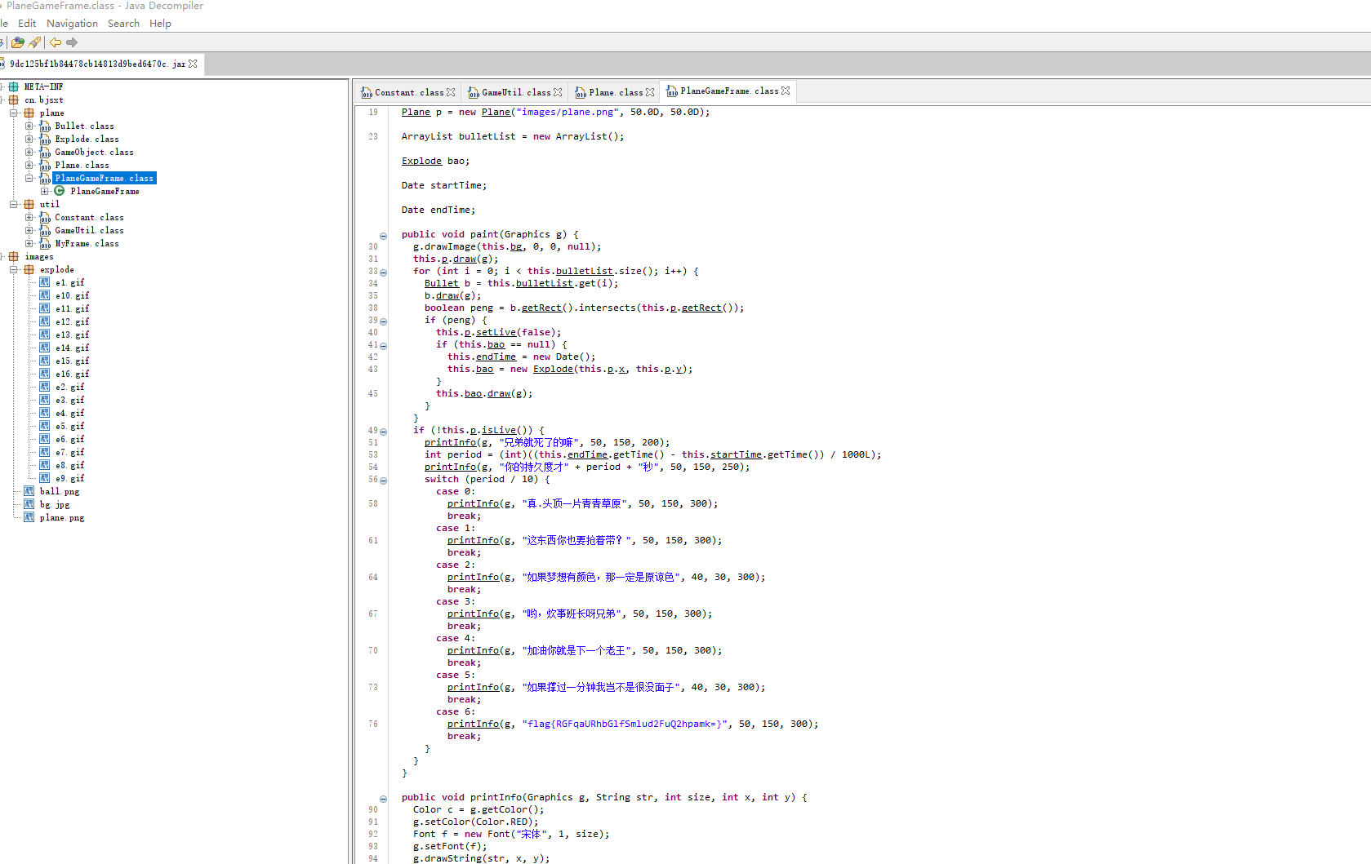The width and height of the screenshot is (1371, 864).
Task: Select Bullet.class in the tree
Action: [x=84, y=126]
